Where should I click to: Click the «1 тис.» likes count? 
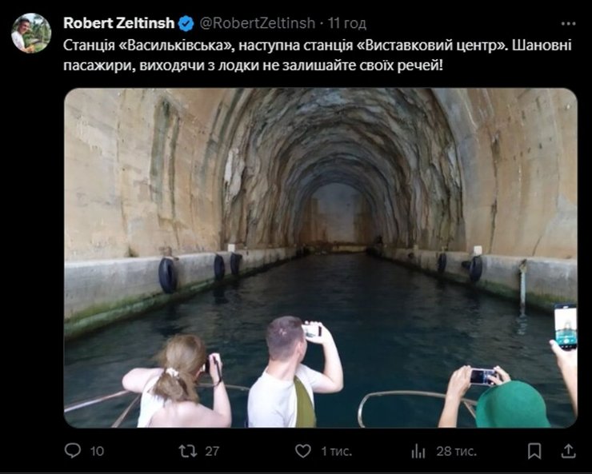click(336, 451)
